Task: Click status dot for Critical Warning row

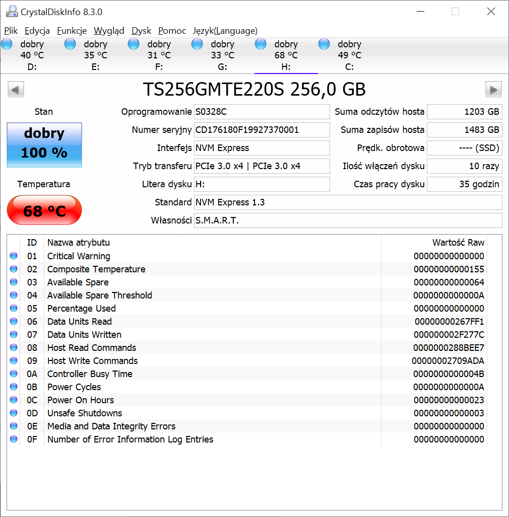Action: 14,256
